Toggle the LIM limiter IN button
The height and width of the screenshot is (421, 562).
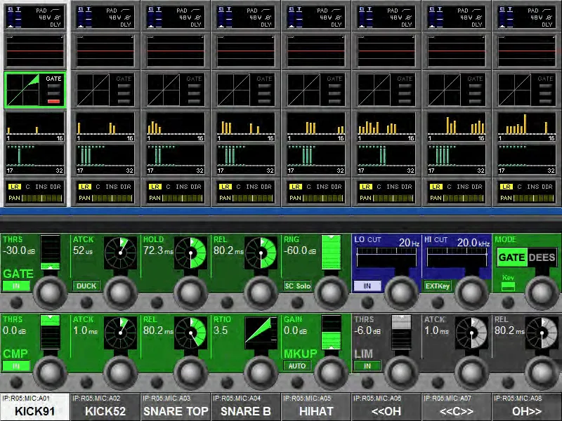point(367,366)
